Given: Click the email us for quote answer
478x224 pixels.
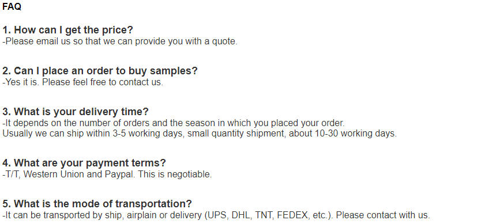Looking at the screenshot, I should point(120,41).
